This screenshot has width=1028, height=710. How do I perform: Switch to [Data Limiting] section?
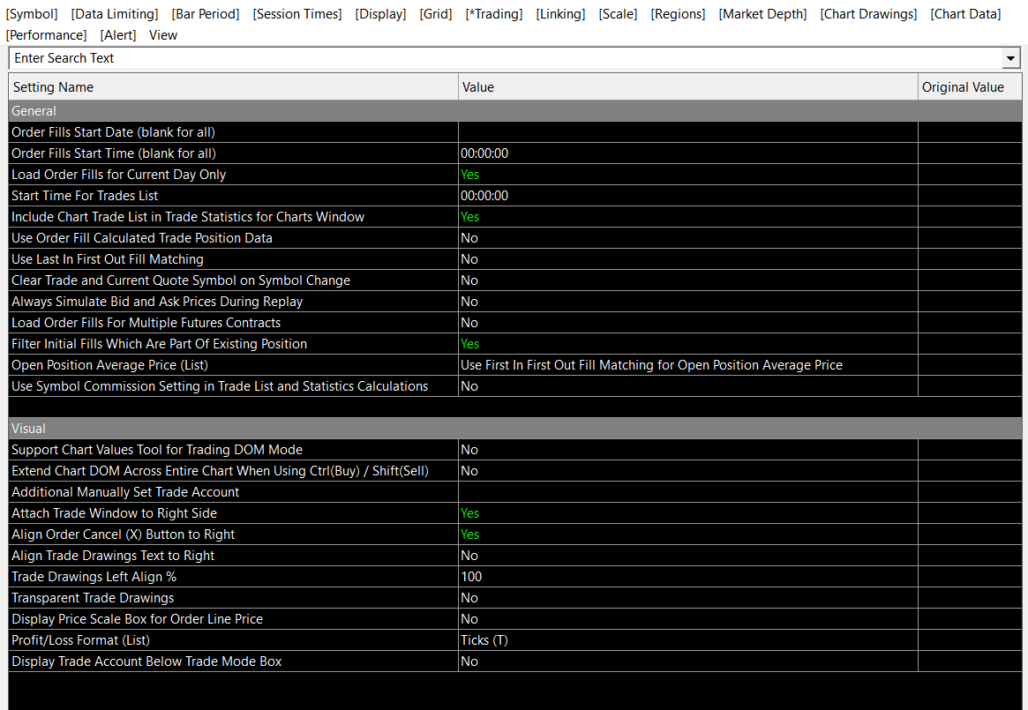pyautogui.click(x=115, y=14)
